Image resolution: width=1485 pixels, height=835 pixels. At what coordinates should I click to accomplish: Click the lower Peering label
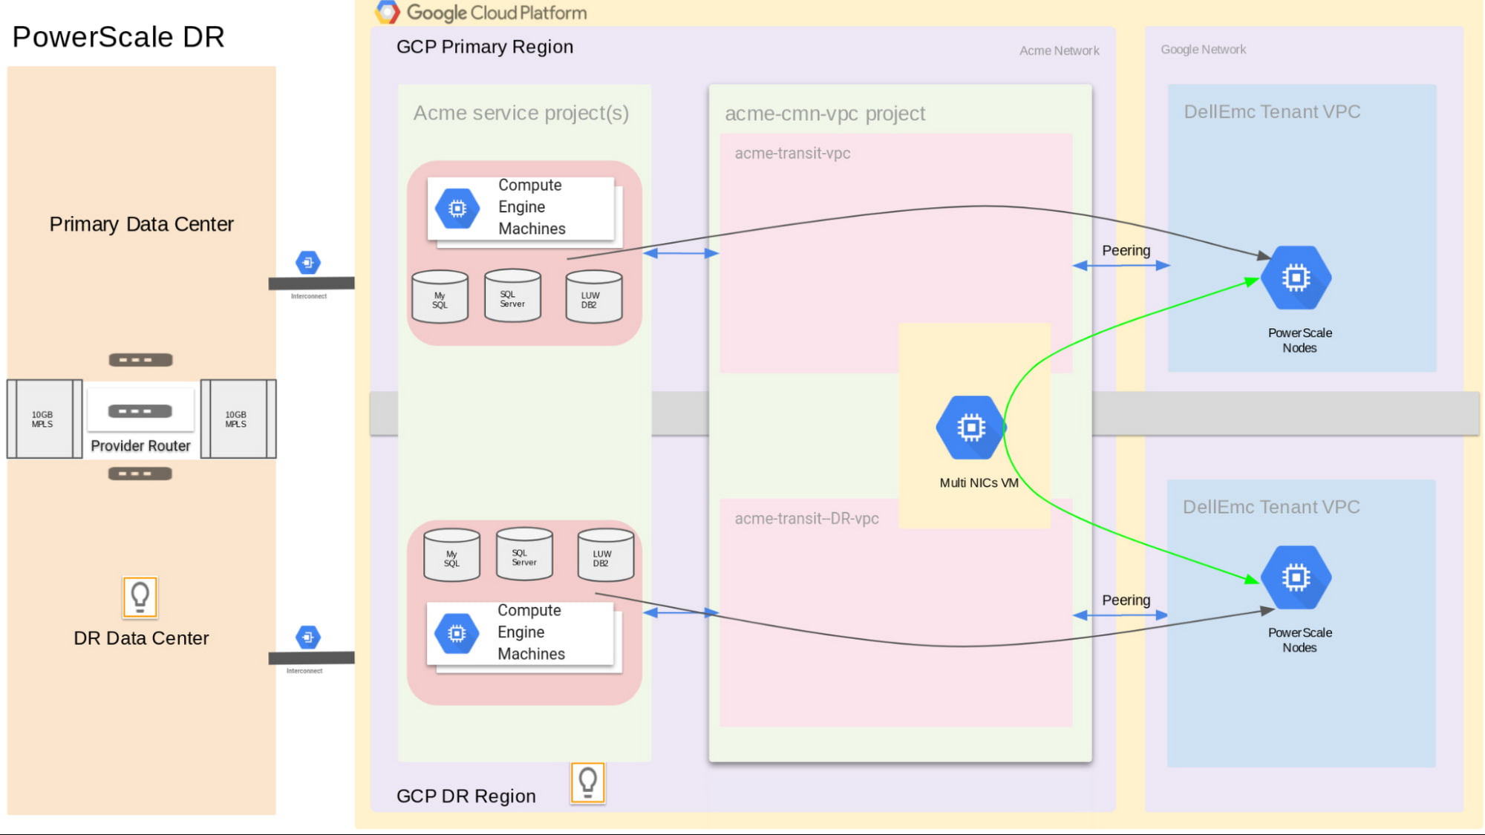pyautogui.click(x=1126, y=600)
